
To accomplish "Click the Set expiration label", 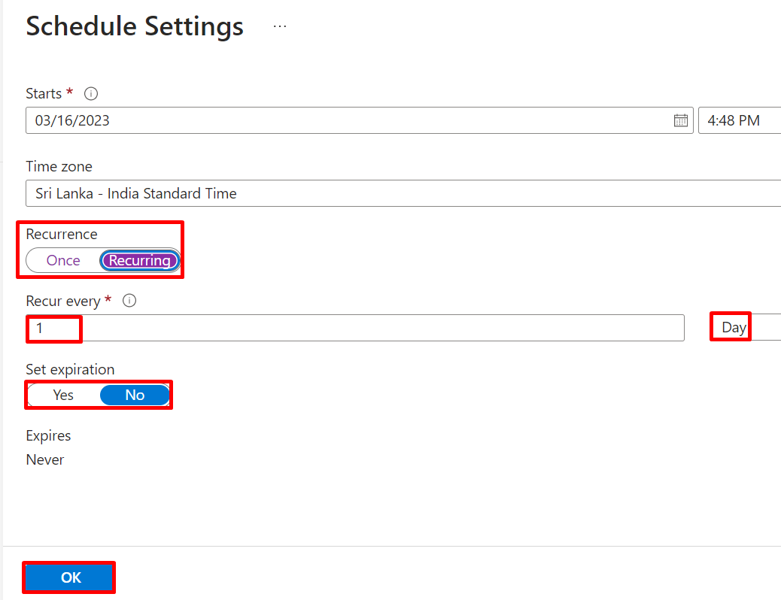I will 70,369.
